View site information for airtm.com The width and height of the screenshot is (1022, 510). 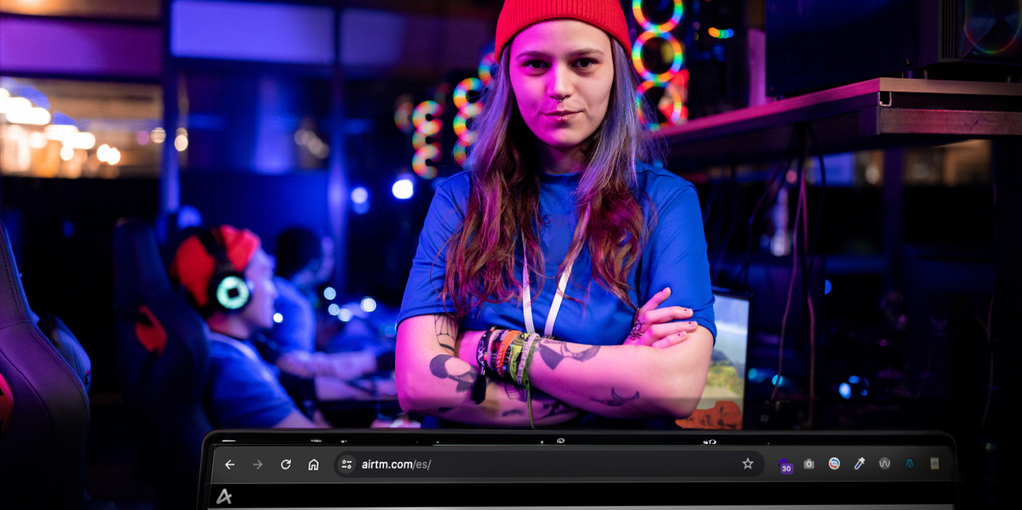click(x=347, y=464)
